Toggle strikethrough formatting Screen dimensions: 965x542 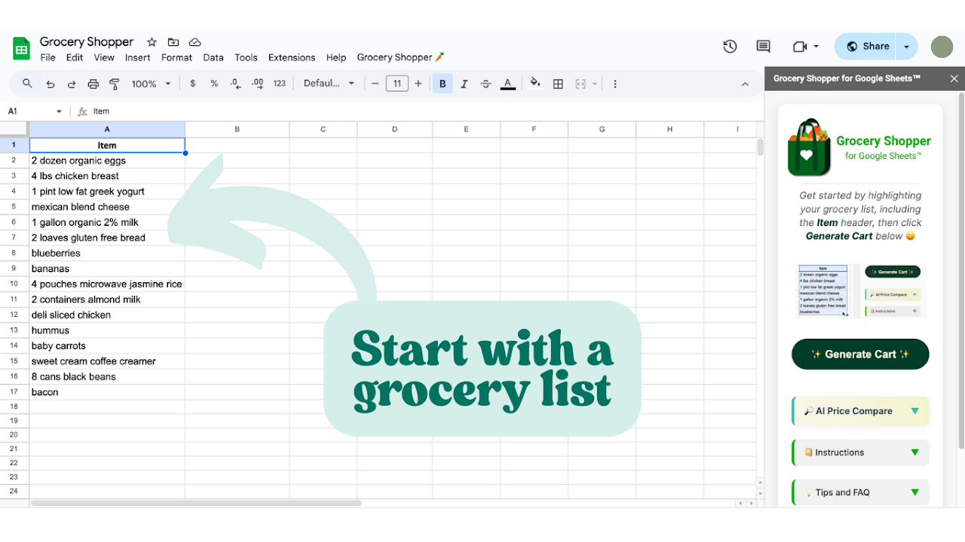coord(486,84)
